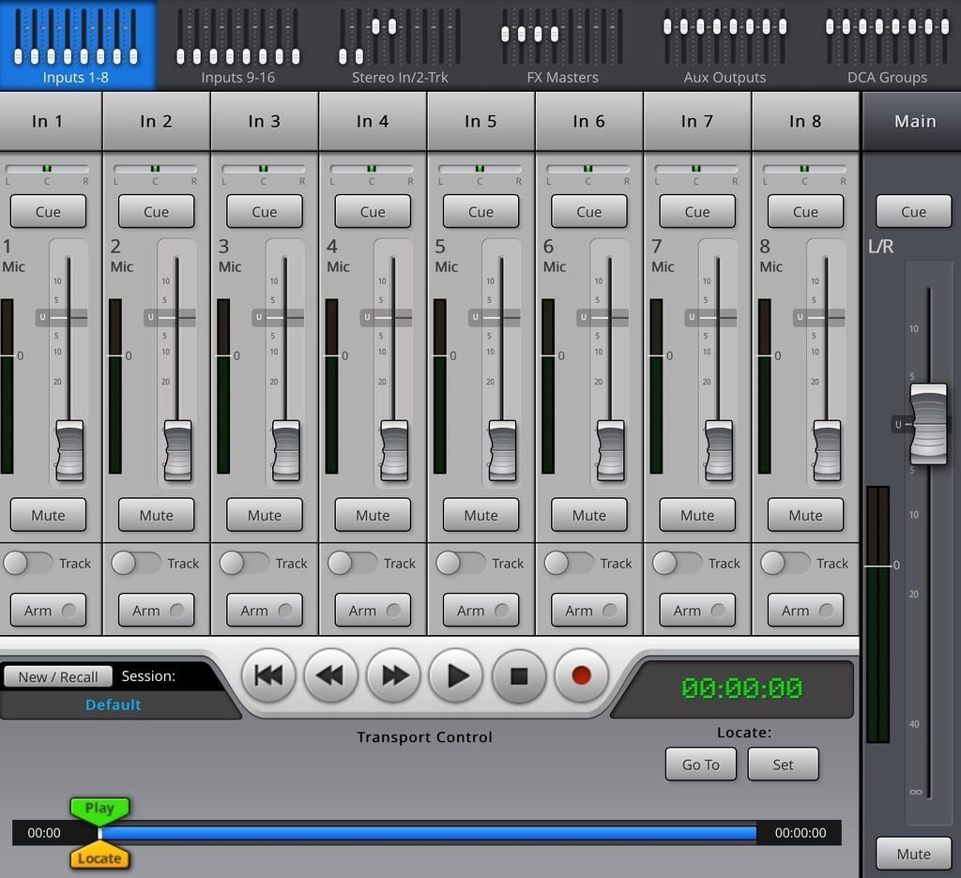Click the In 6 channel fader knob
The height and width of the screenshot is (878, 961).
click(x=610, y=450)
